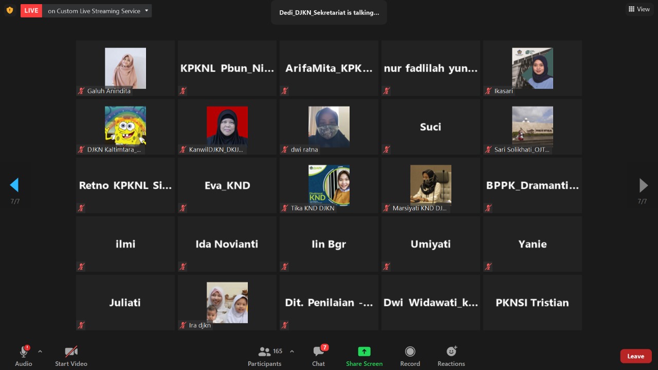Click the Ira djkn participant photo
This screenshot has width=658, height=370.
[x=227, y=302]
